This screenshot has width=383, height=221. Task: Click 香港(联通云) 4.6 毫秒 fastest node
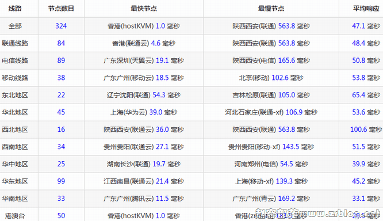coord(144,43)
